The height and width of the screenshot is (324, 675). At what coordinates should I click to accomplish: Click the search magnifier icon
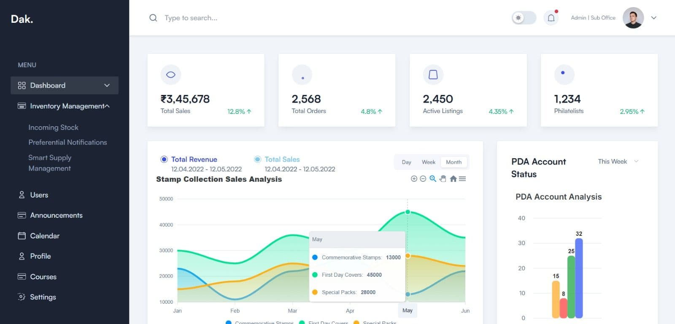(153, 18)
